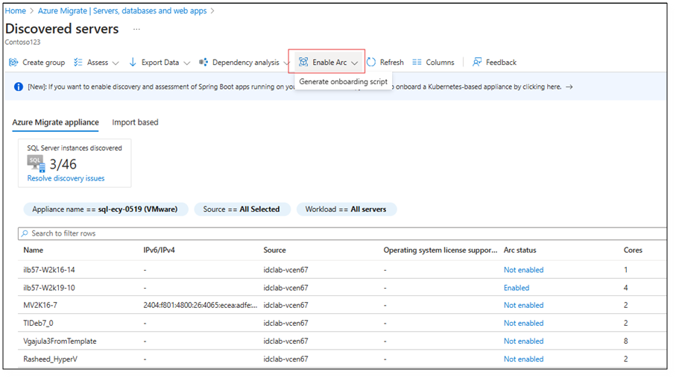This screenshot has height=381, width=679.
Task: Click the Columns button label
Action: pos(440,63)
